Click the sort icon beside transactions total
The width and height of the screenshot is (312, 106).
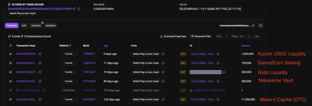click(x=9, y=36)
